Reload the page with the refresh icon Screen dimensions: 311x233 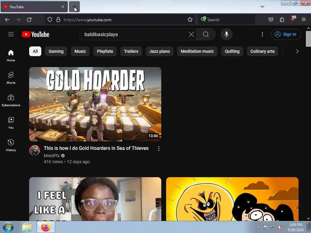(x=29, y=20)
